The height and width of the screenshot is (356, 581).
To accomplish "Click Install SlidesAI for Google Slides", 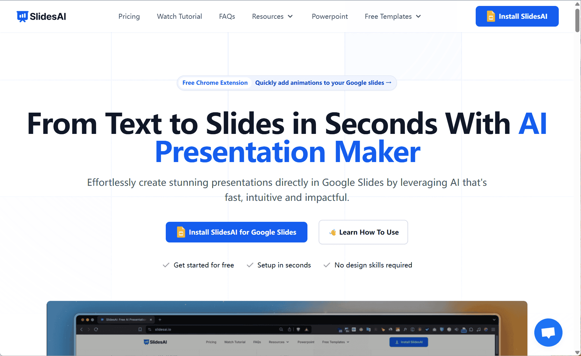I will coord(237,232).
